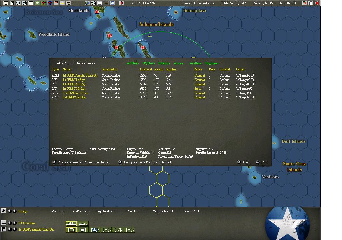This screenshot has height=240, width=342.
Task: Click Exit in ground units panel
Action: (262, 162)
